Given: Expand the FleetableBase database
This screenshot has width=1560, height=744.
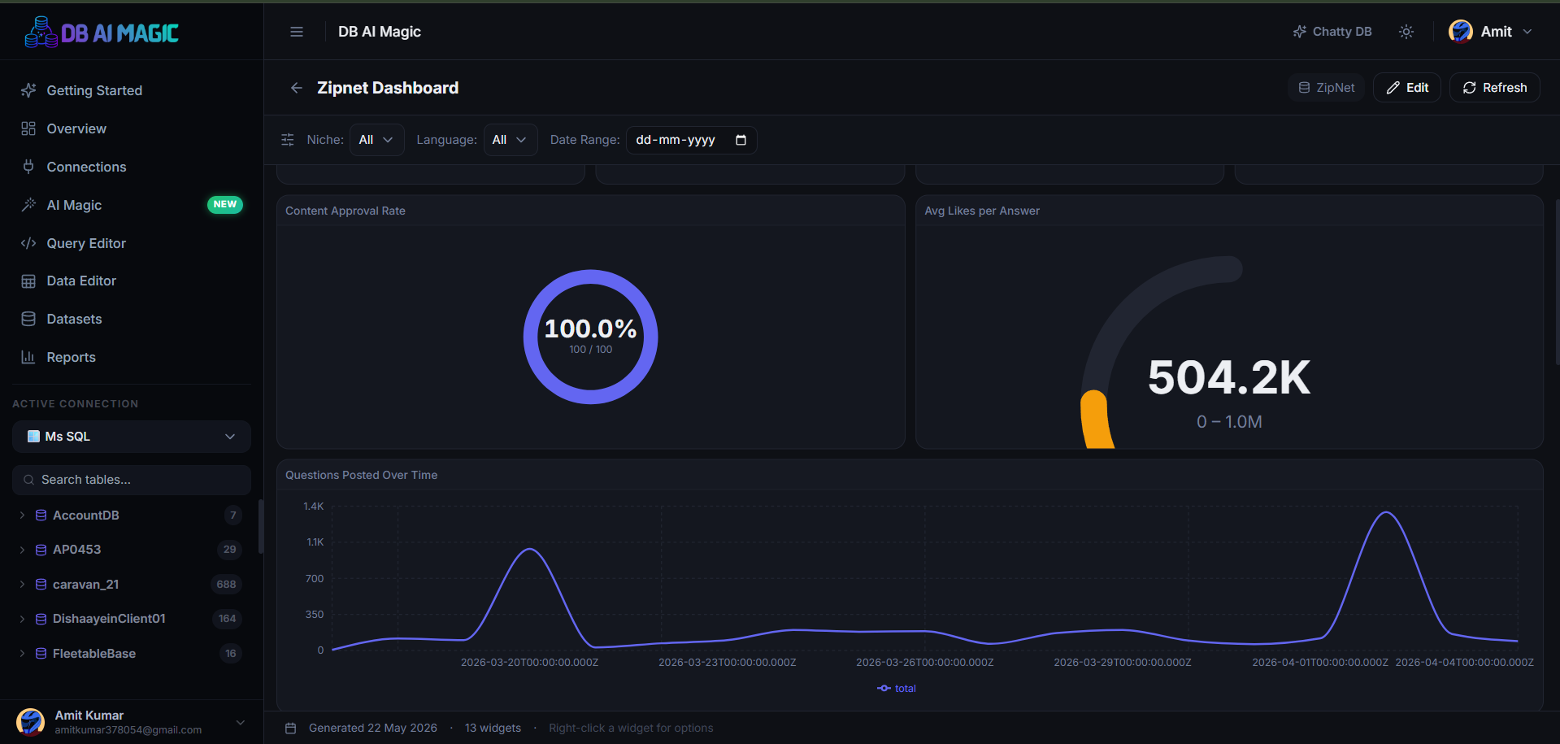Looking at the screenshot, I should 22,654.
